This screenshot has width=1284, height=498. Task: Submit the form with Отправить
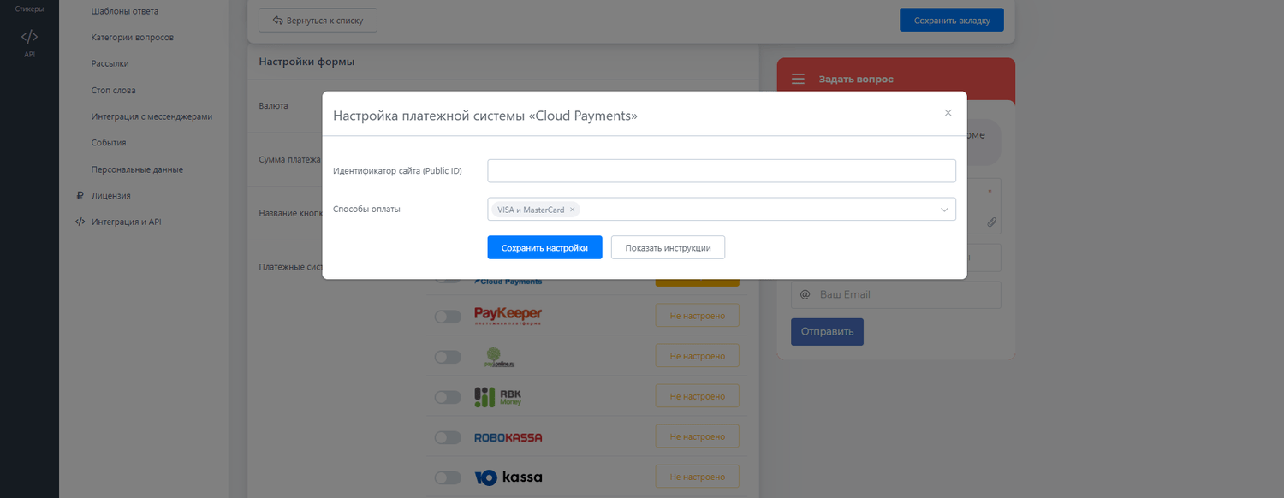[x=827, y=331]
